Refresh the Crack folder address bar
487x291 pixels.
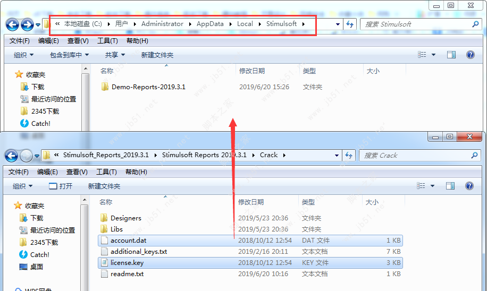click(x=348, y=156)
